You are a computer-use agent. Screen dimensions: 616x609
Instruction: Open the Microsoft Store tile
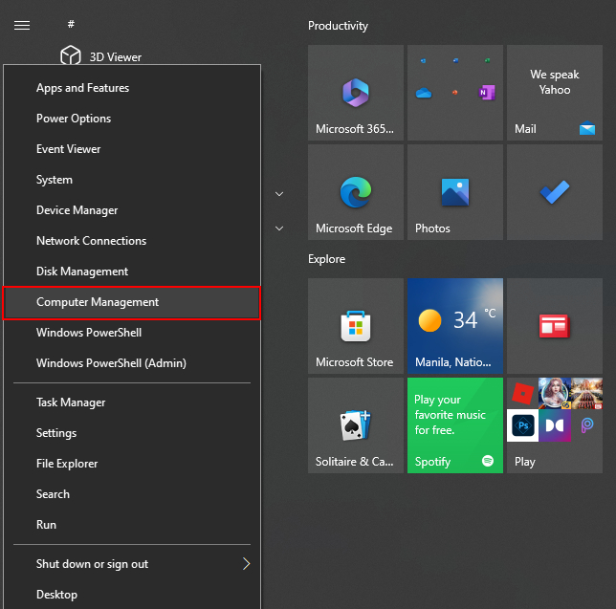pos(356,326)
